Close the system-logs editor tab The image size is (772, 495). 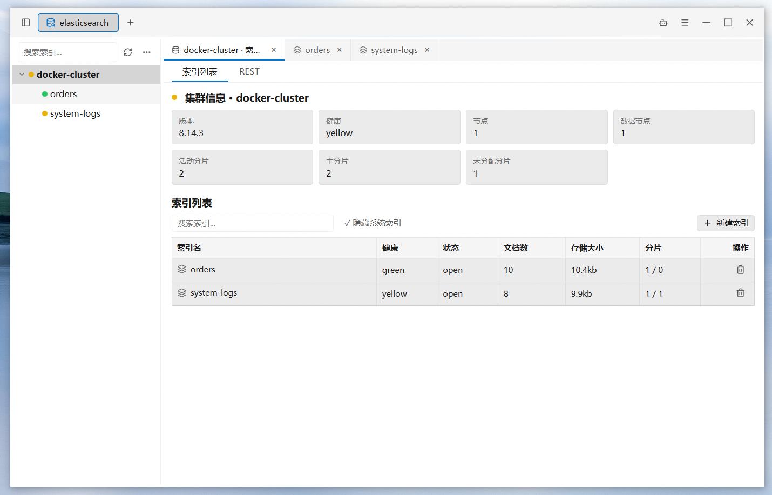pyautogui.click(x=427, y=50)
